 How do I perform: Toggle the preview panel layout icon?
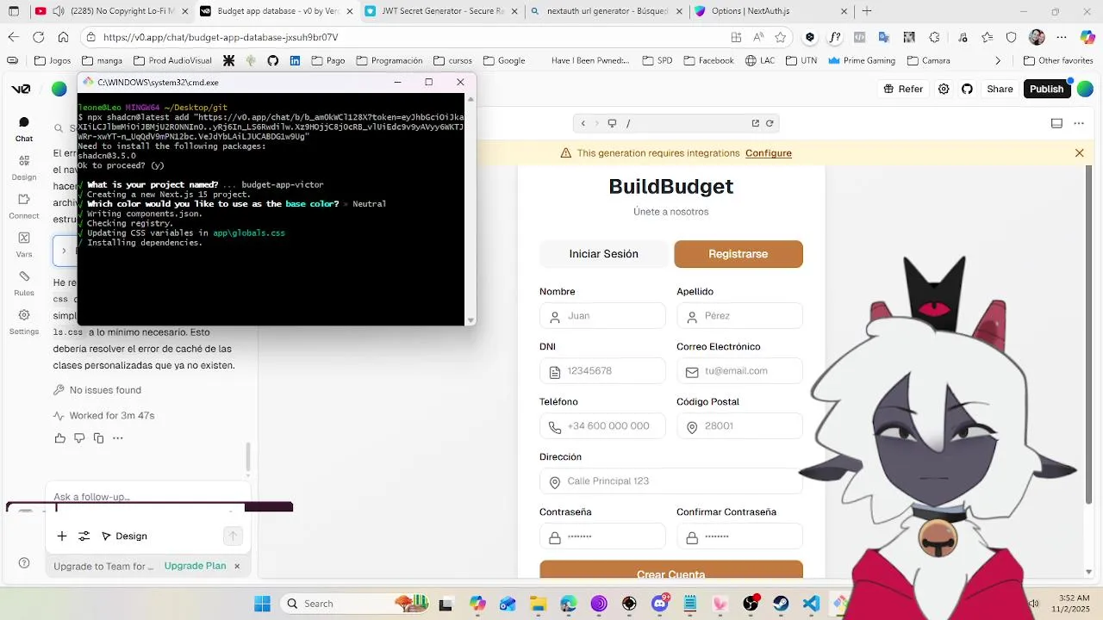coord(1056,123)
